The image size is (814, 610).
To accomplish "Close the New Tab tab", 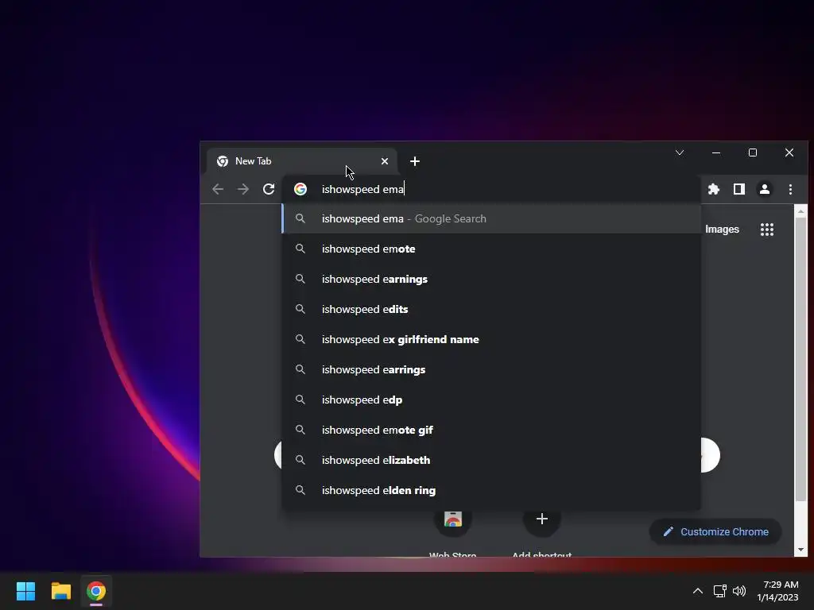I will (x=385, y=161).
